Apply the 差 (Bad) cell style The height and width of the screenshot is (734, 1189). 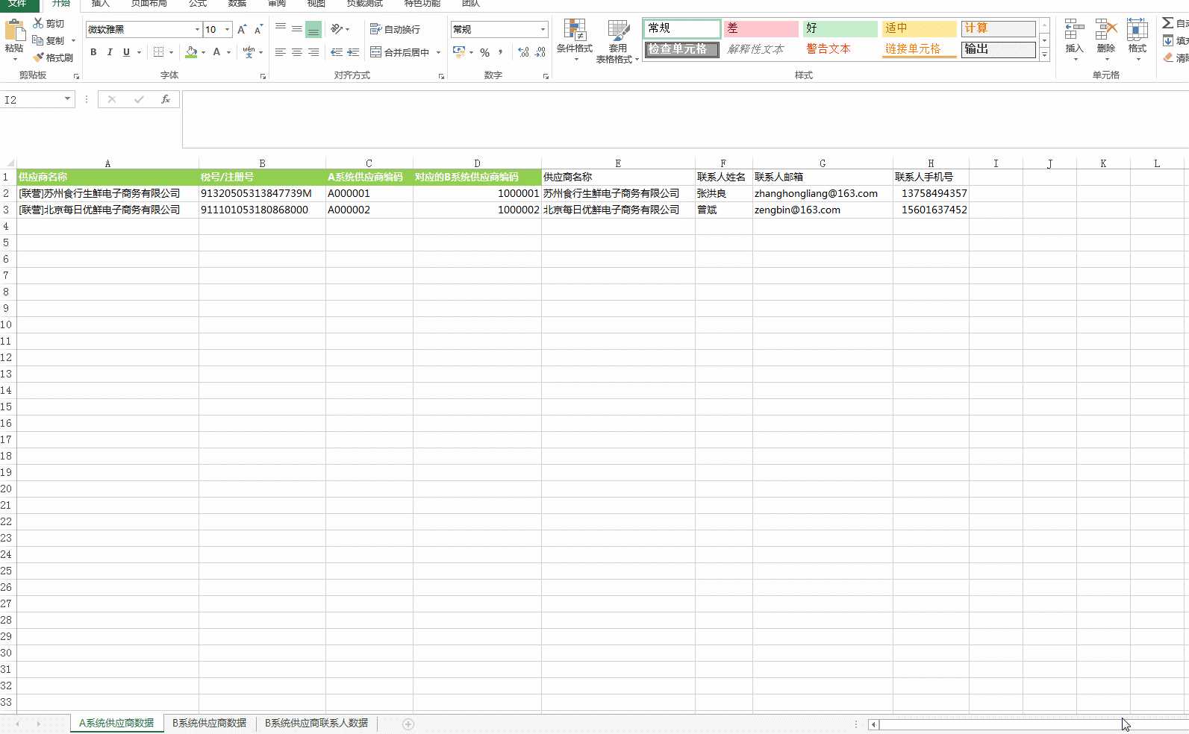[x=761, y=28]
